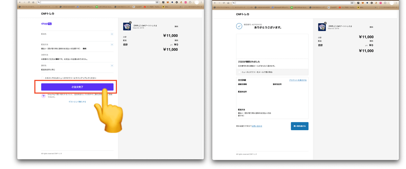Expand the 請求先 section chevron
The image size is (406, 169).
(x=112, y=65)
